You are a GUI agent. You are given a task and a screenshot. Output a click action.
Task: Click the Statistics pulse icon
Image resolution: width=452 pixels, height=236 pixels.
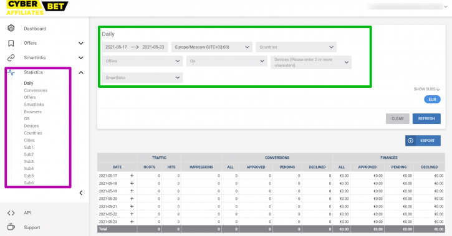point(11,72)
